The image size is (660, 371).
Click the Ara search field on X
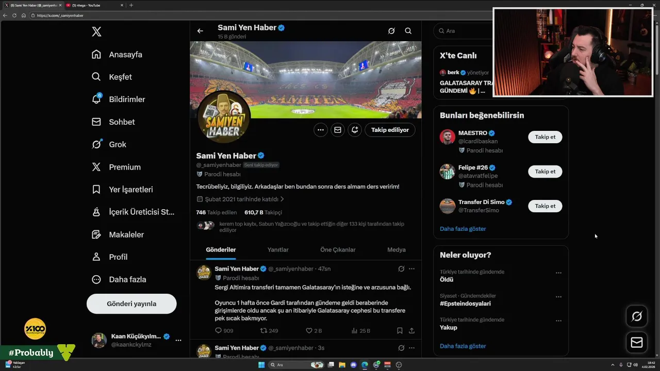click(x=463, y=31)
